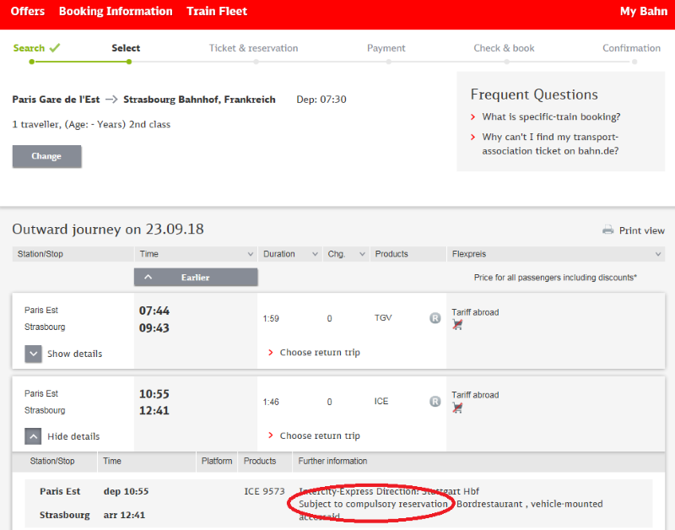Click the printer icon beside Print view
Viewport: 675px width, 530px height.
[607, 230]
